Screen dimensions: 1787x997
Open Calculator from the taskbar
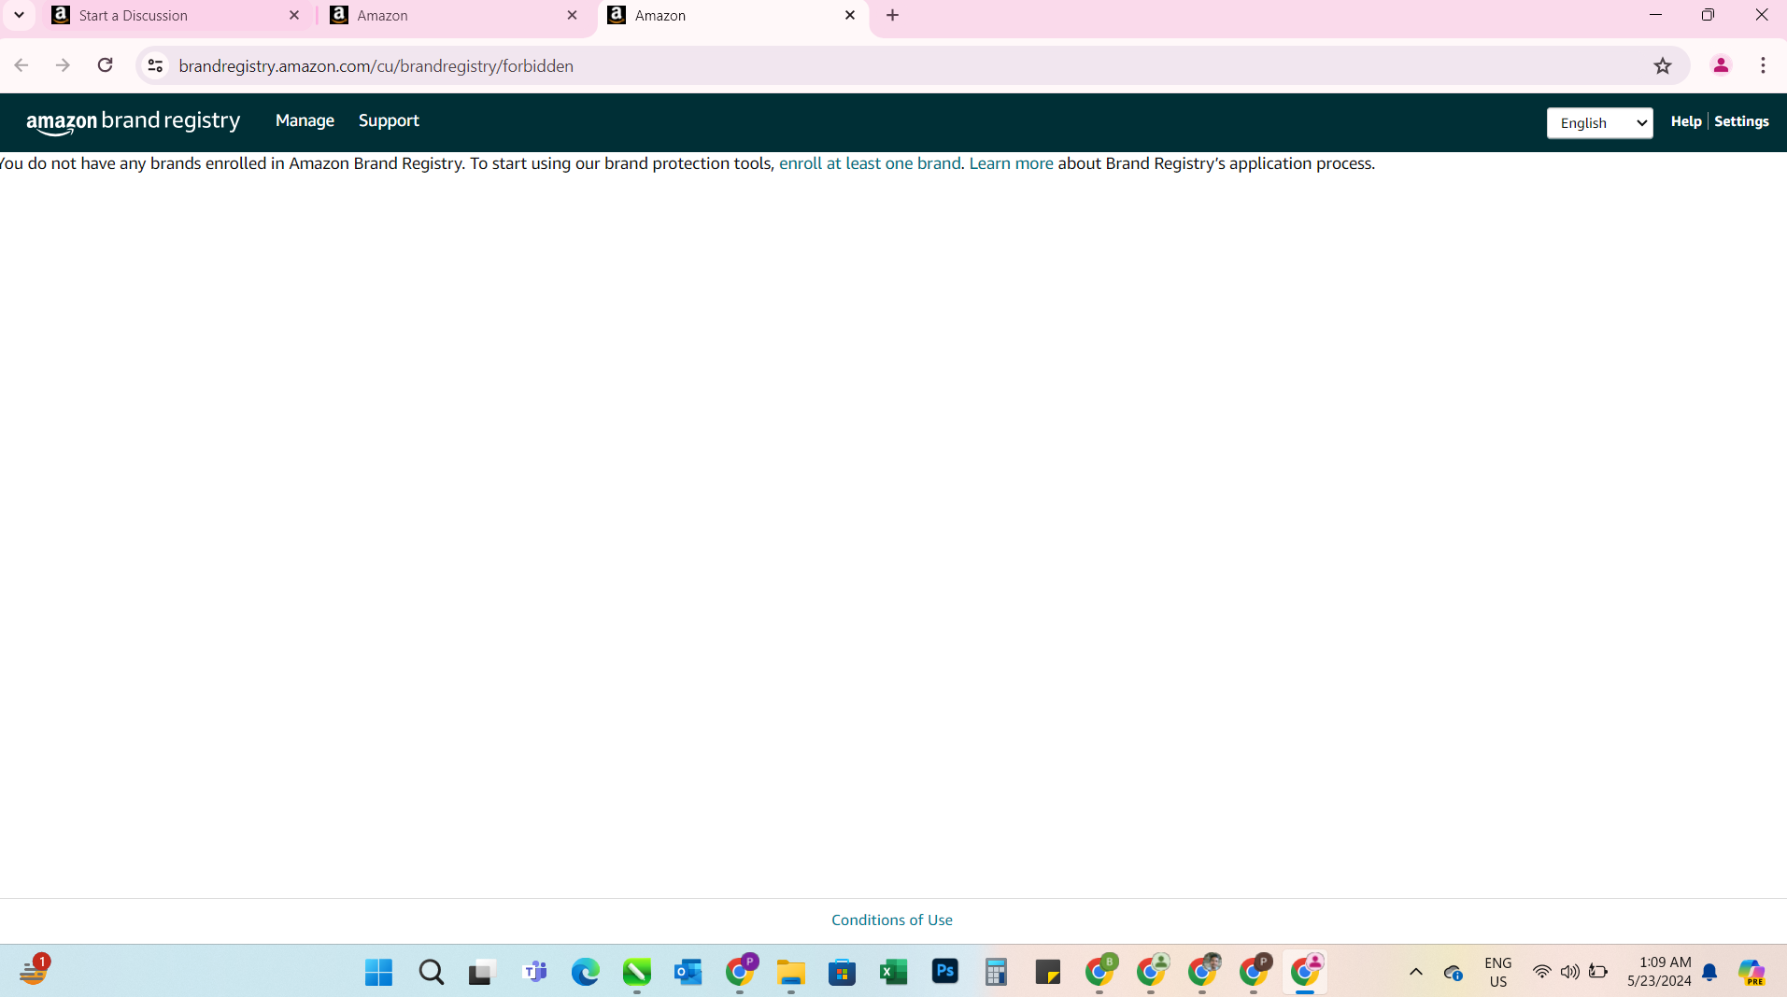(x=997, y=972)
